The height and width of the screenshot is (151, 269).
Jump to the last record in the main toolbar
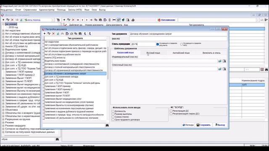91,20
